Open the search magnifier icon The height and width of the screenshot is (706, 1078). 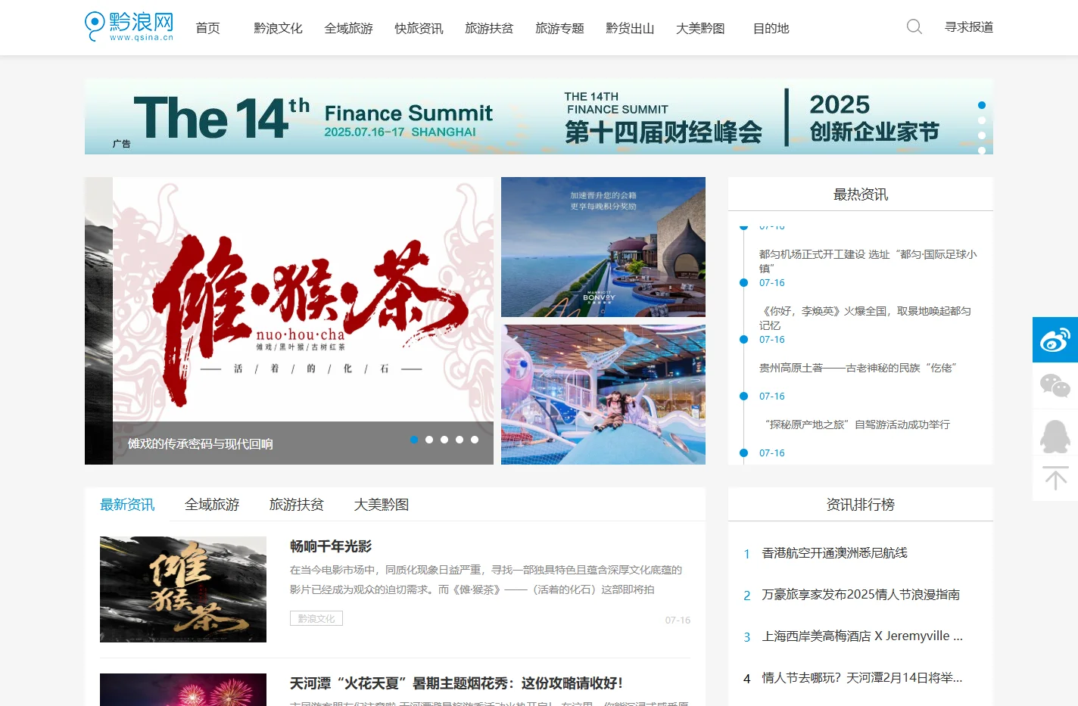pos(914,27)
